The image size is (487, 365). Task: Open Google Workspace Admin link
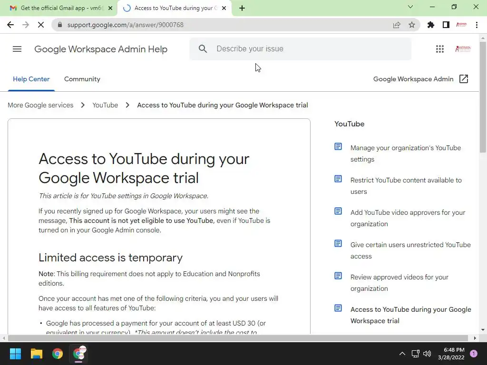[413, 79]
